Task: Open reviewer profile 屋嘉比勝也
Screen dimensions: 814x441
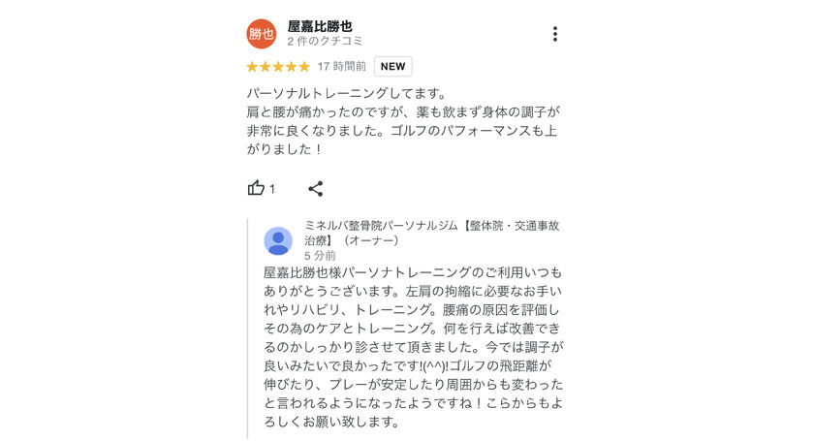Action: click(x=320, y=26)
